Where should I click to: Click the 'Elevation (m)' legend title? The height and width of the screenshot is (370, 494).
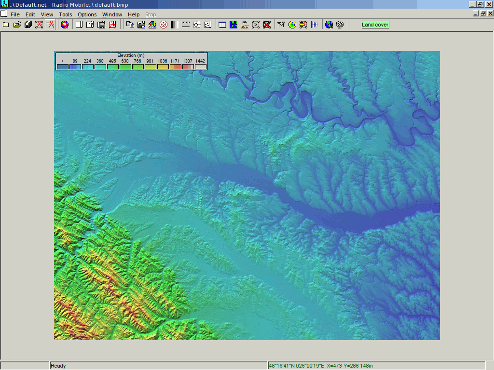(131, 55)
